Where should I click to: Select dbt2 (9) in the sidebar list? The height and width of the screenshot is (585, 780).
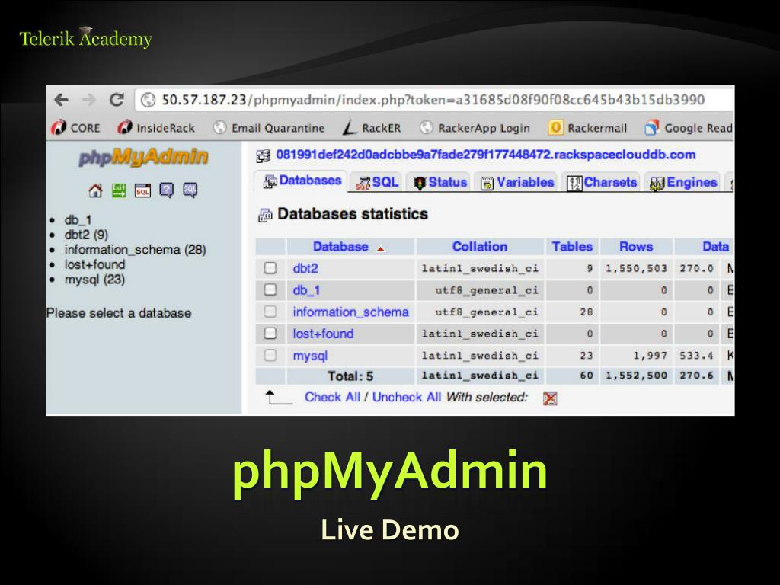tap(86, 235)
